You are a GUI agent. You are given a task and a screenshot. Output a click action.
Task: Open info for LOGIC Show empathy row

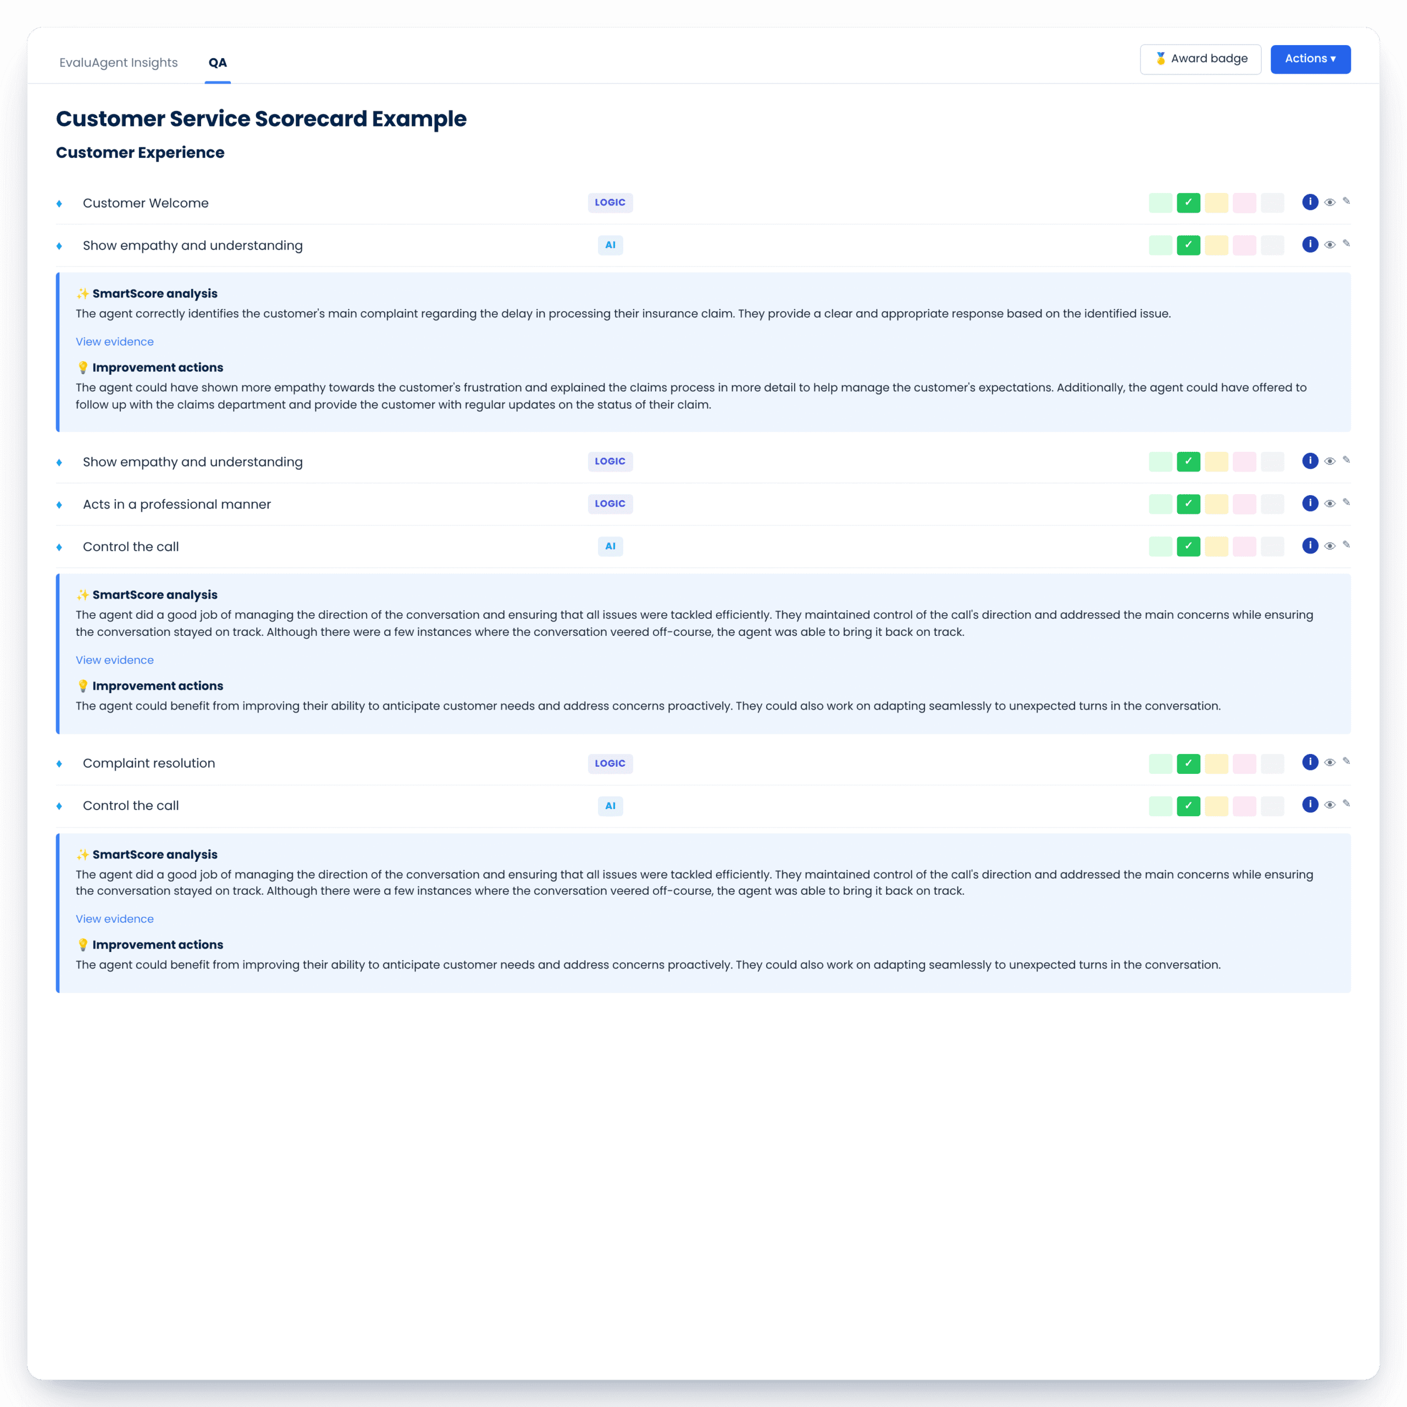click(1309, 460)
